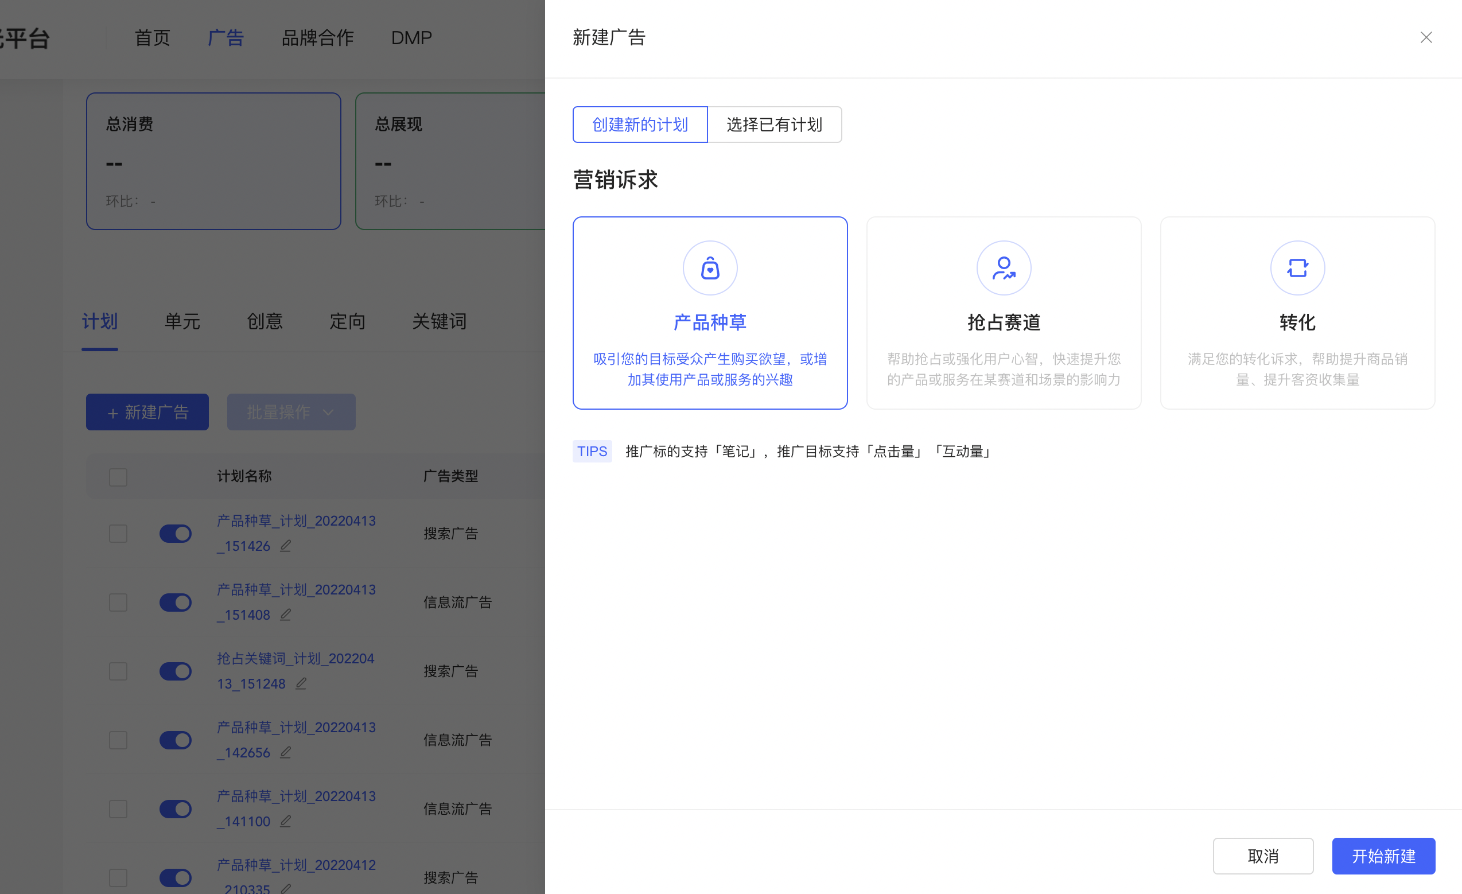Tick checkbox of 抢占关键词_计划_20220413_151248 row
The image size is (1462, 894).
(118, 671)
